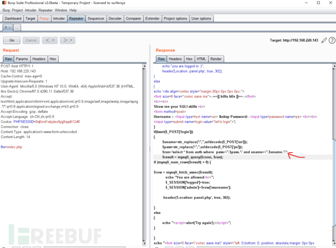This screenshot has height=248, width=336.
Task: Open the help question mark icon
Action: pyautogui.click(x=332, y=40)
